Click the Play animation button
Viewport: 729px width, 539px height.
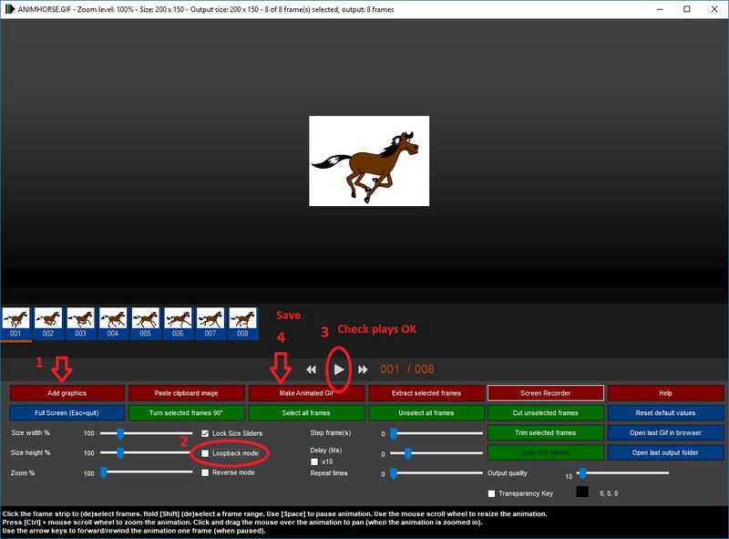tap(338, 369)
